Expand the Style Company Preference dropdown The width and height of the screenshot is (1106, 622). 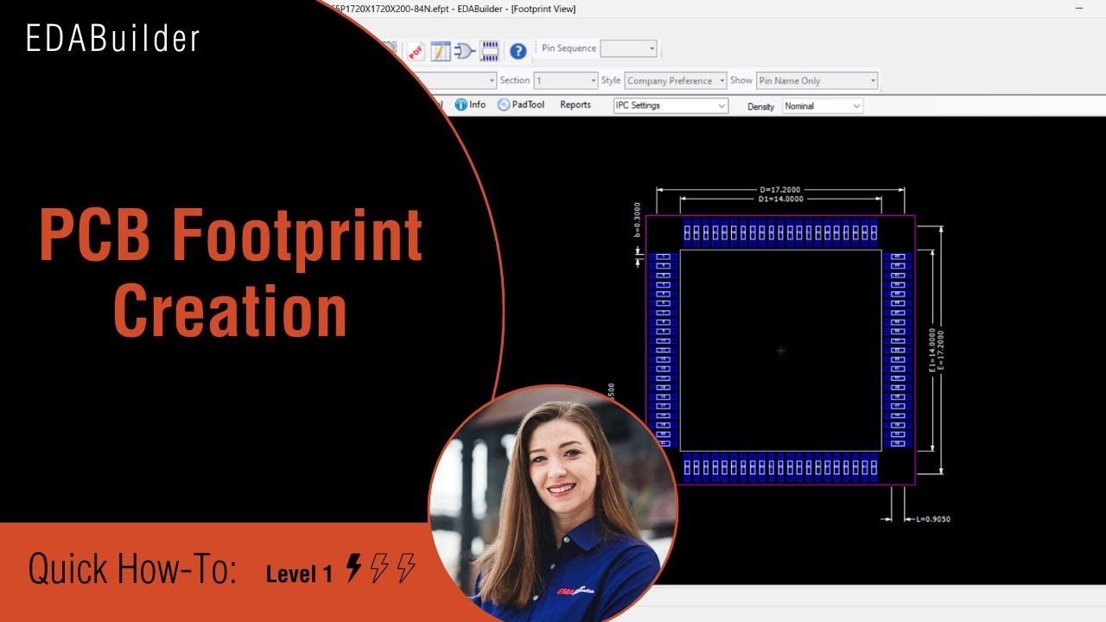[676, 80]
